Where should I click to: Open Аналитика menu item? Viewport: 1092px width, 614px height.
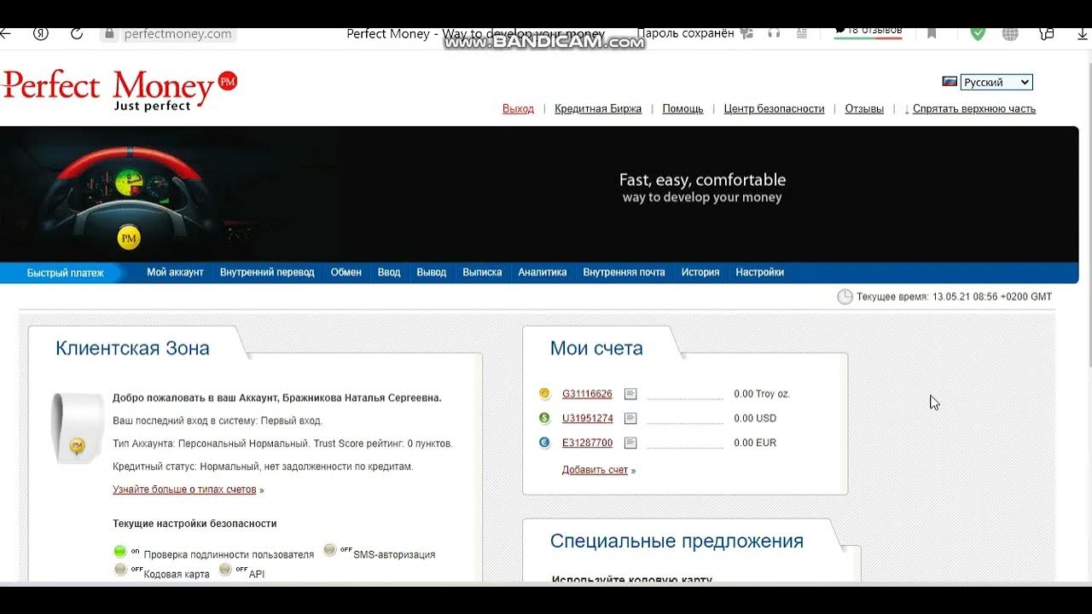click(543, 273)
